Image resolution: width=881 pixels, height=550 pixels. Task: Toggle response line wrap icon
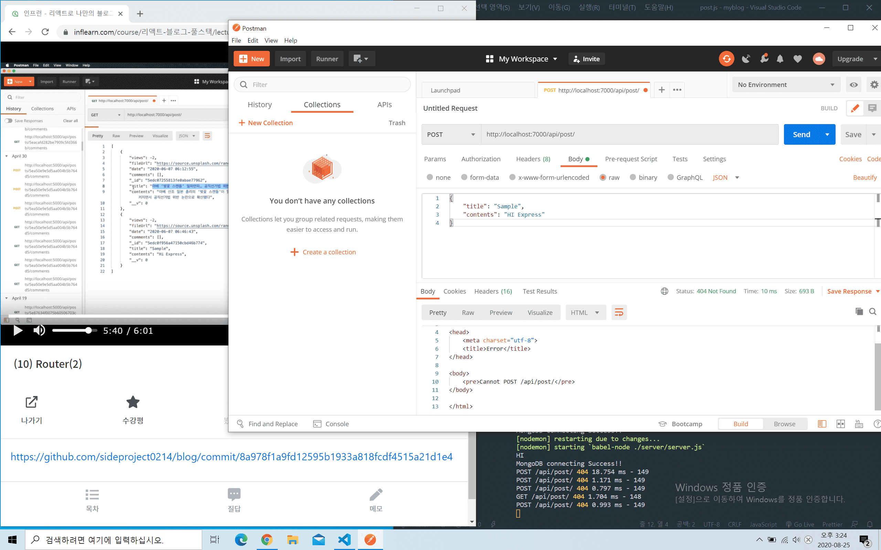(x=619, y=312)
